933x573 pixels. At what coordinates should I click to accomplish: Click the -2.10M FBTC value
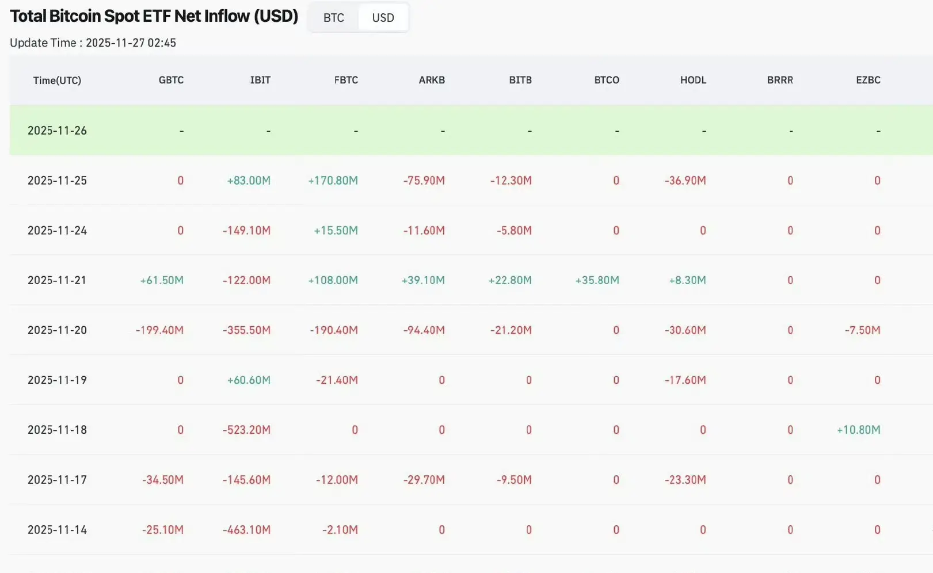pos(340,530)
